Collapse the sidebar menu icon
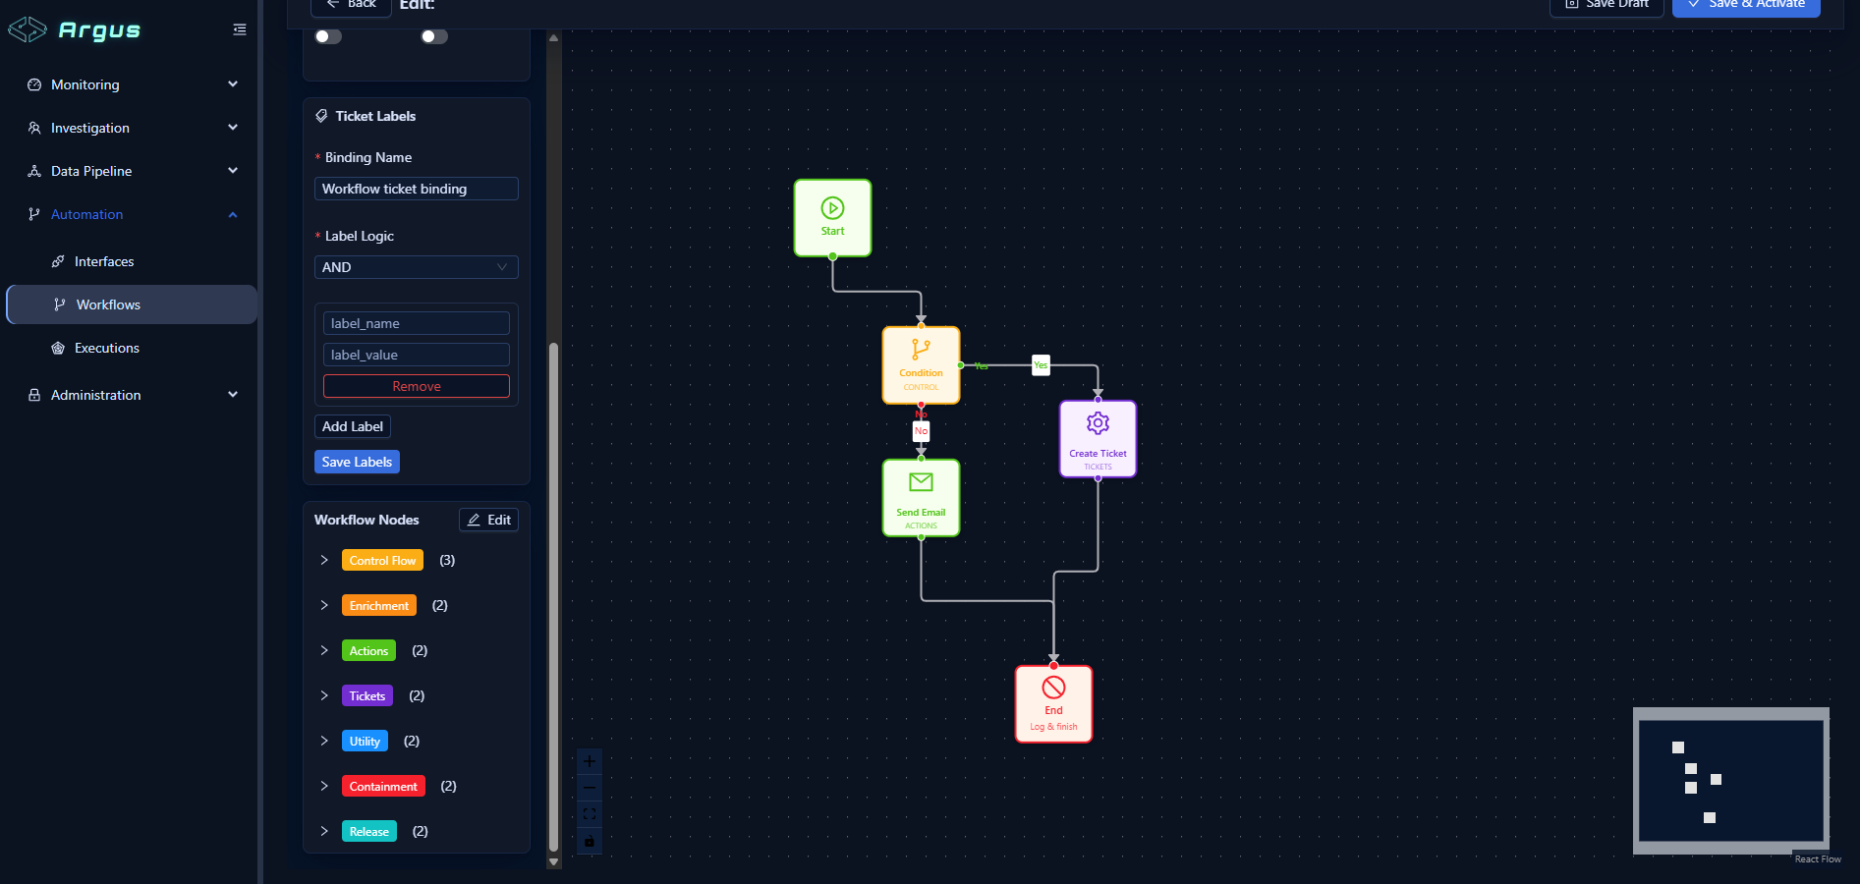 (240, 29)
